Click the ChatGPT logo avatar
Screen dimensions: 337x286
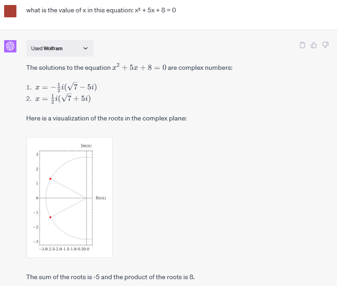(x=10, y=46)
